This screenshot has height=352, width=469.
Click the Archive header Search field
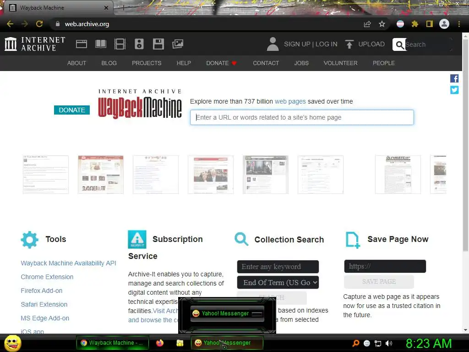[428, 44]
